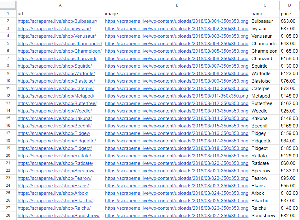Open the 013-350x350.png image link
Image resolution: width=300 pixels, height=220 pixels.
point(177,111)
